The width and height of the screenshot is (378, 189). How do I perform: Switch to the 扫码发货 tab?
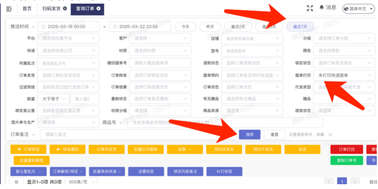coord(51,8)
